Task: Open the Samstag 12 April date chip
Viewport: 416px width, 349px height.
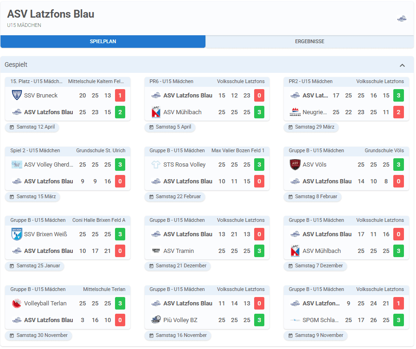Action: coord(32,127)
